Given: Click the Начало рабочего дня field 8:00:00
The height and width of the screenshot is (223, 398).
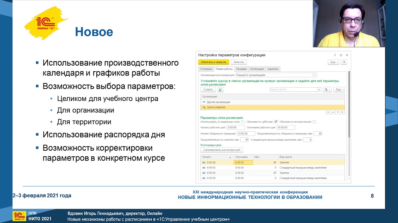Looking at the screenshot, I should [236, 127].
